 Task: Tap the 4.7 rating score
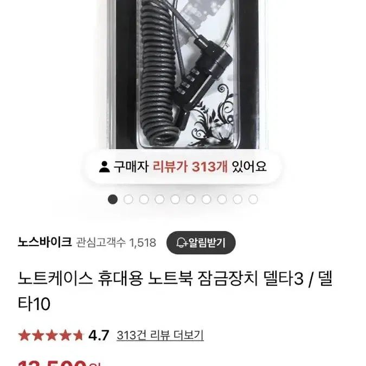tap(99, 336)
